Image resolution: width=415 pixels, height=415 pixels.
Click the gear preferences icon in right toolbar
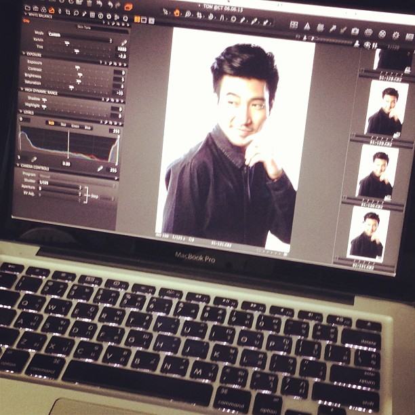click(x=395, y=35)
